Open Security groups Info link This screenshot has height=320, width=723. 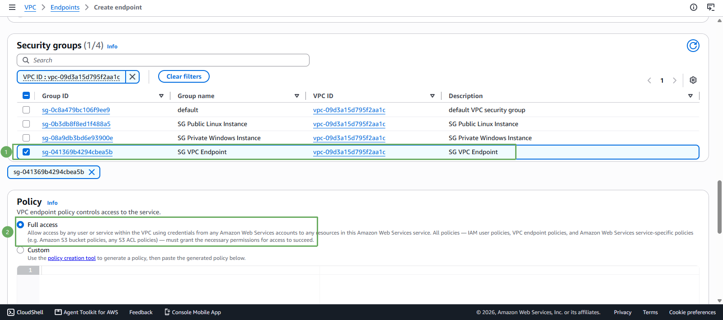(x=112, y=47)
